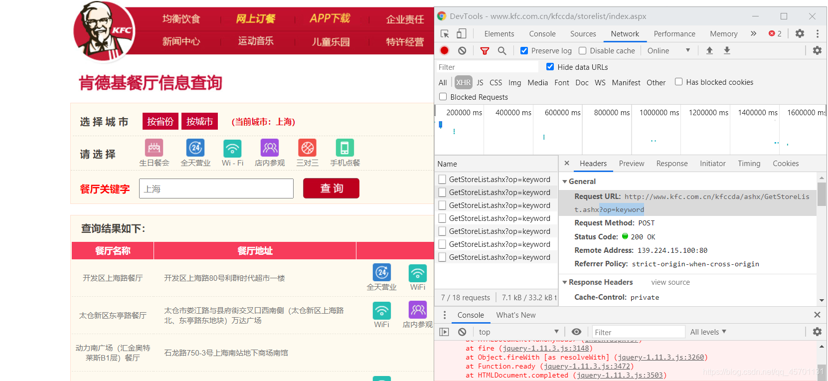
Task: Click the KFC Colonel logo
Action: tap(104, 32)
